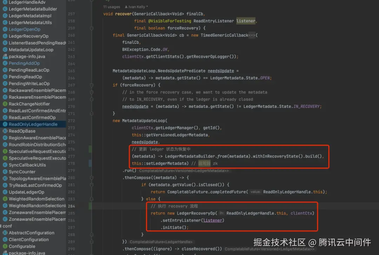This screenshot has width=379, height=255.
Task: Click the 'CompletableFuture<LedgerHandle>' inlay hint
Action: click(x=161, y=242)
